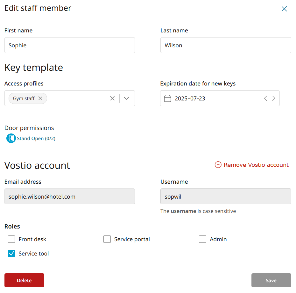Viewport: 296px width, 293px height.
Task: Close the Edit staff member dialog
Action: coord(284,9)
